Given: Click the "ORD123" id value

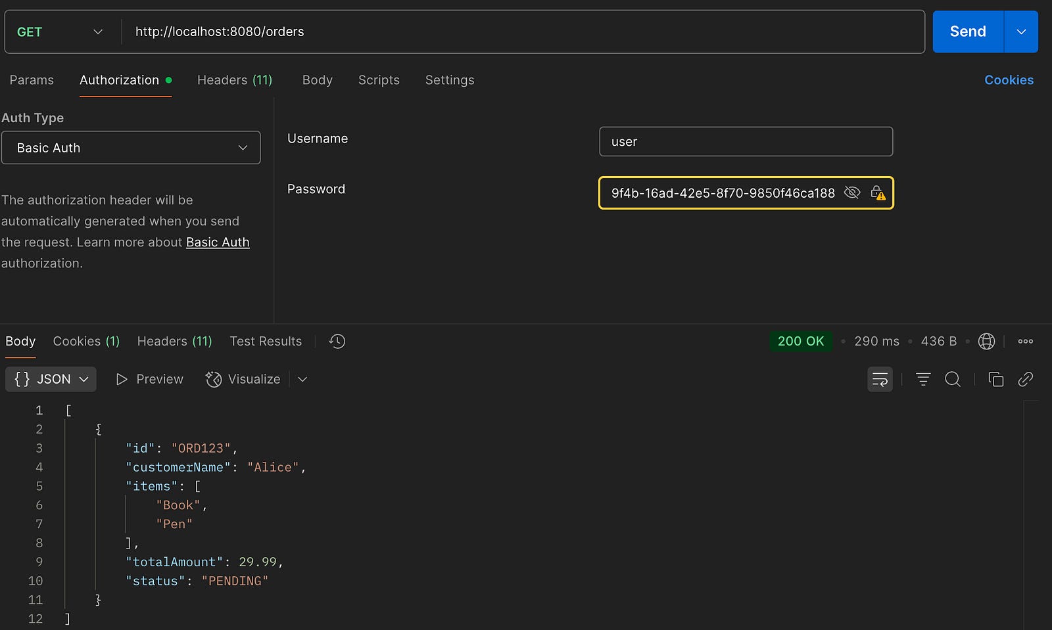Looking at the screenshot, I should tap(201, 448).
